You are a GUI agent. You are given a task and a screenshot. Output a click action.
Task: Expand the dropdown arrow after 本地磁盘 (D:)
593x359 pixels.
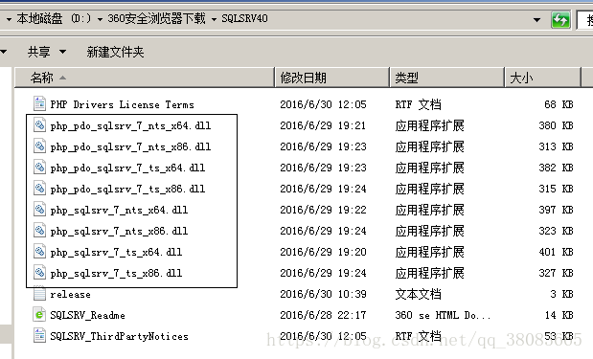100,19
